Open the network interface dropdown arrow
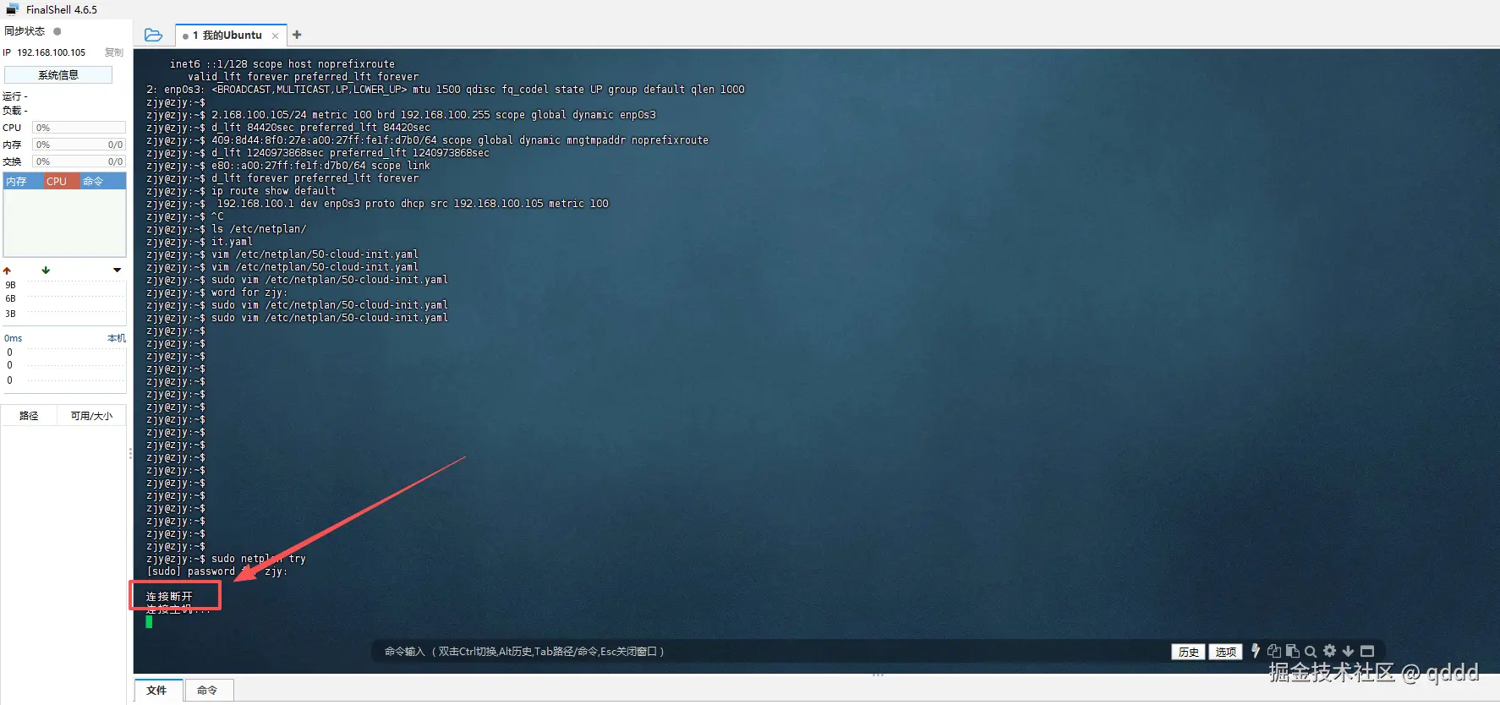Image resolution: width=1500 pixels, height=705 pixels. pyautogui.click(x=117, y=271)
